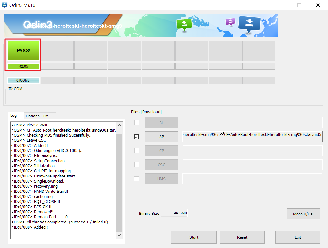Click the CP file button

pos(161,151)
